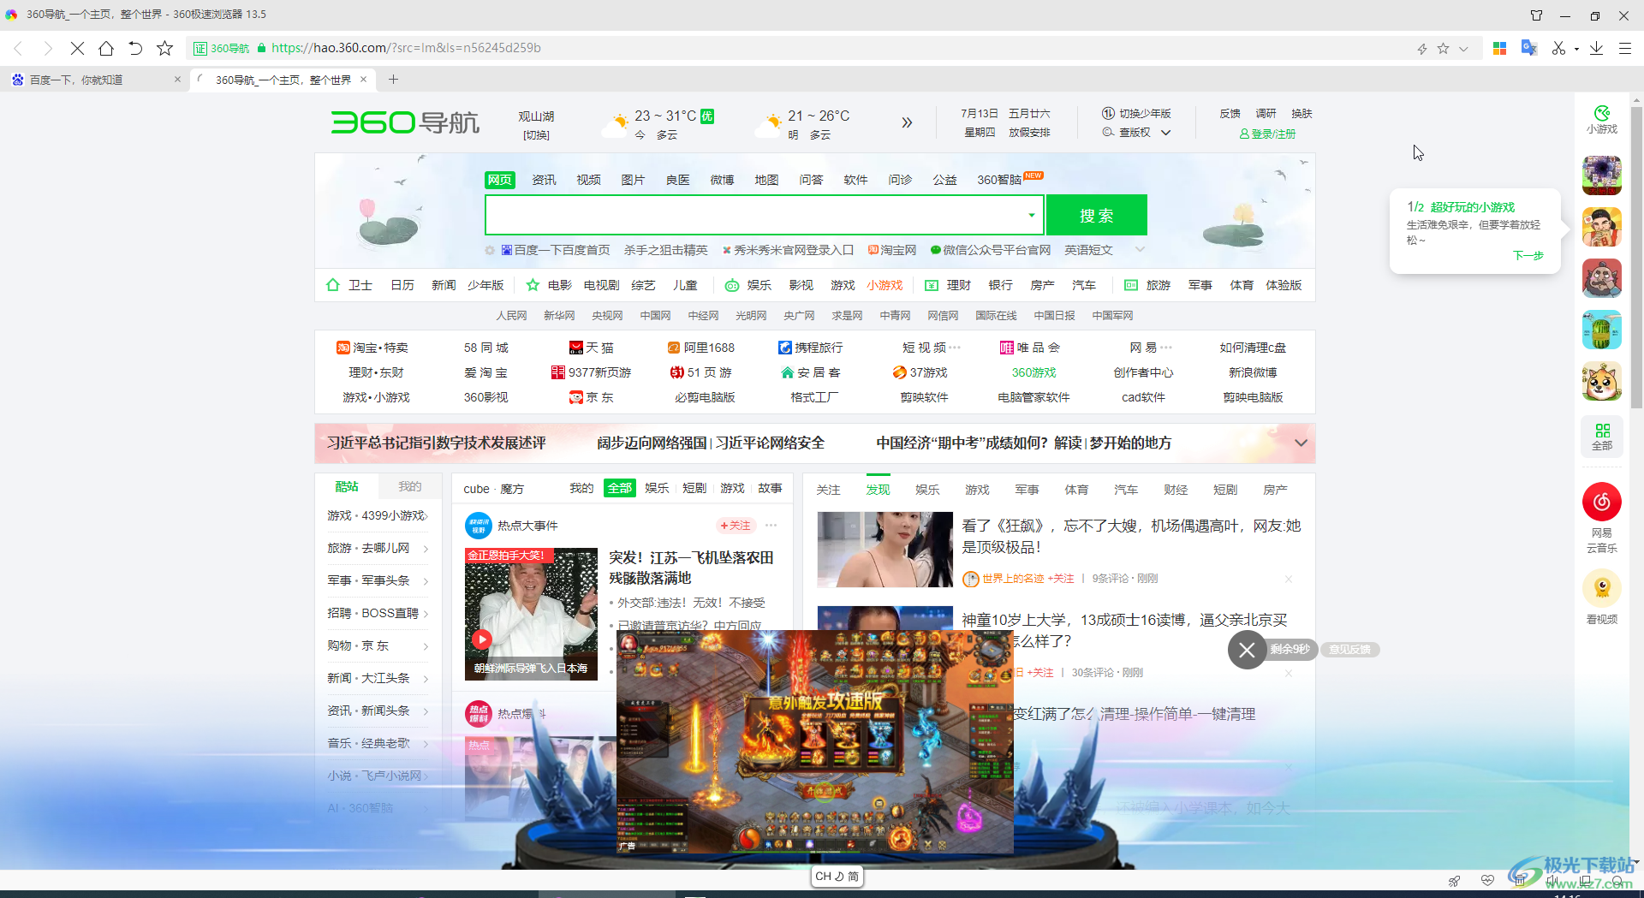Open the translate extension icon
1644x898 pixels.
click(x=1529, y=48)
